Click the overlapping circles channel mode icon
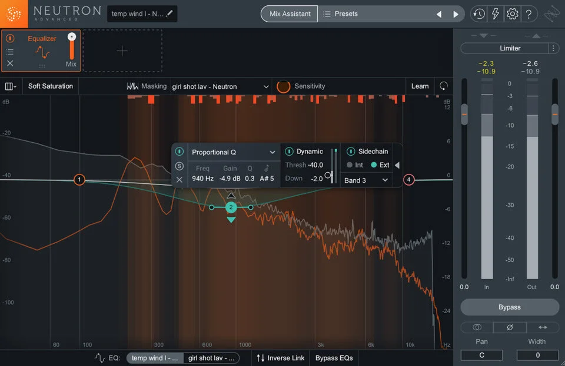 477,327
